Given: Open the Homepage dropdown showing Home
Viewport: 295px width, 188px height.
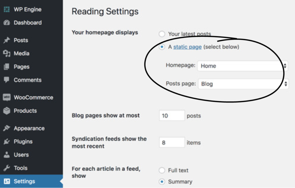Looking at the screenshot, I should click(243, 66).
